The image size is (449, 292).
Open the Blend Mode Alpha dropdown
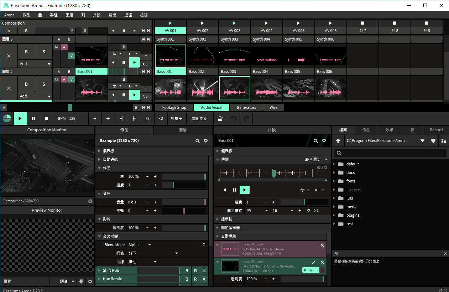tap(140, 245)
